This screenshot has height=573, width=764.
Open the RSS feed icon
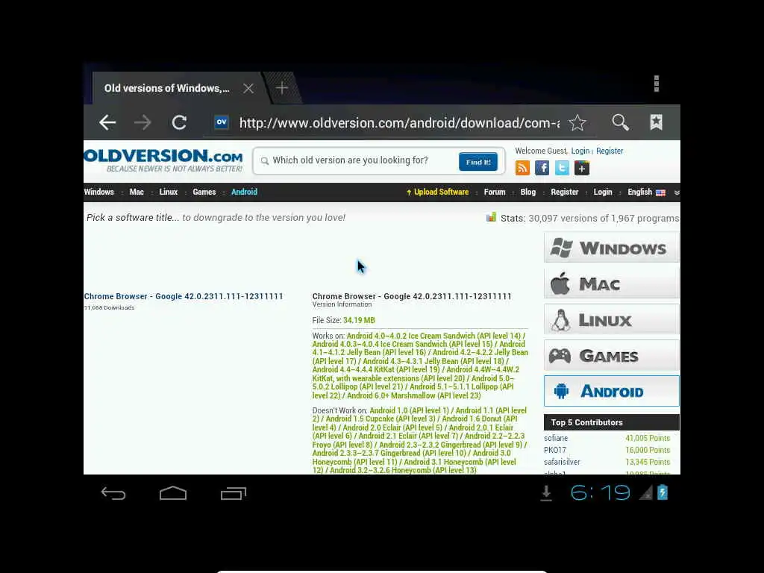pyautogui.click(x=522, y=168)
